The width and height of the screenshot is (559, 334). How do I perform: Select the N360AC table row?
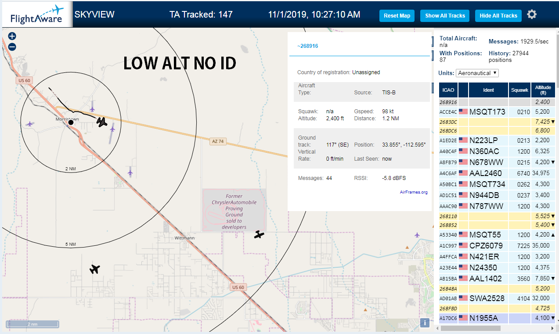coord(498,151)
